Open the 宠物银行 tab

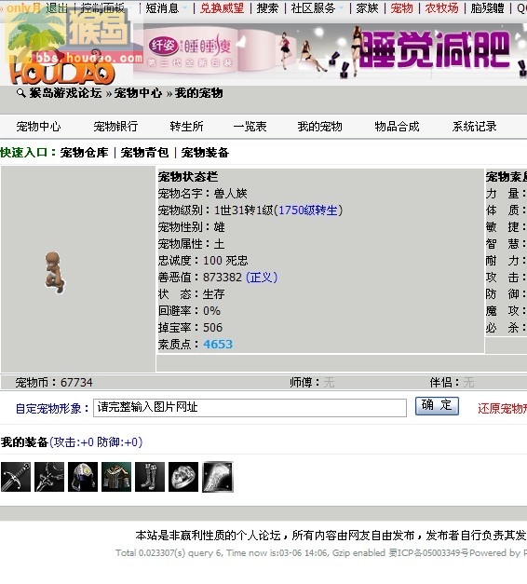tap(115, 127)
